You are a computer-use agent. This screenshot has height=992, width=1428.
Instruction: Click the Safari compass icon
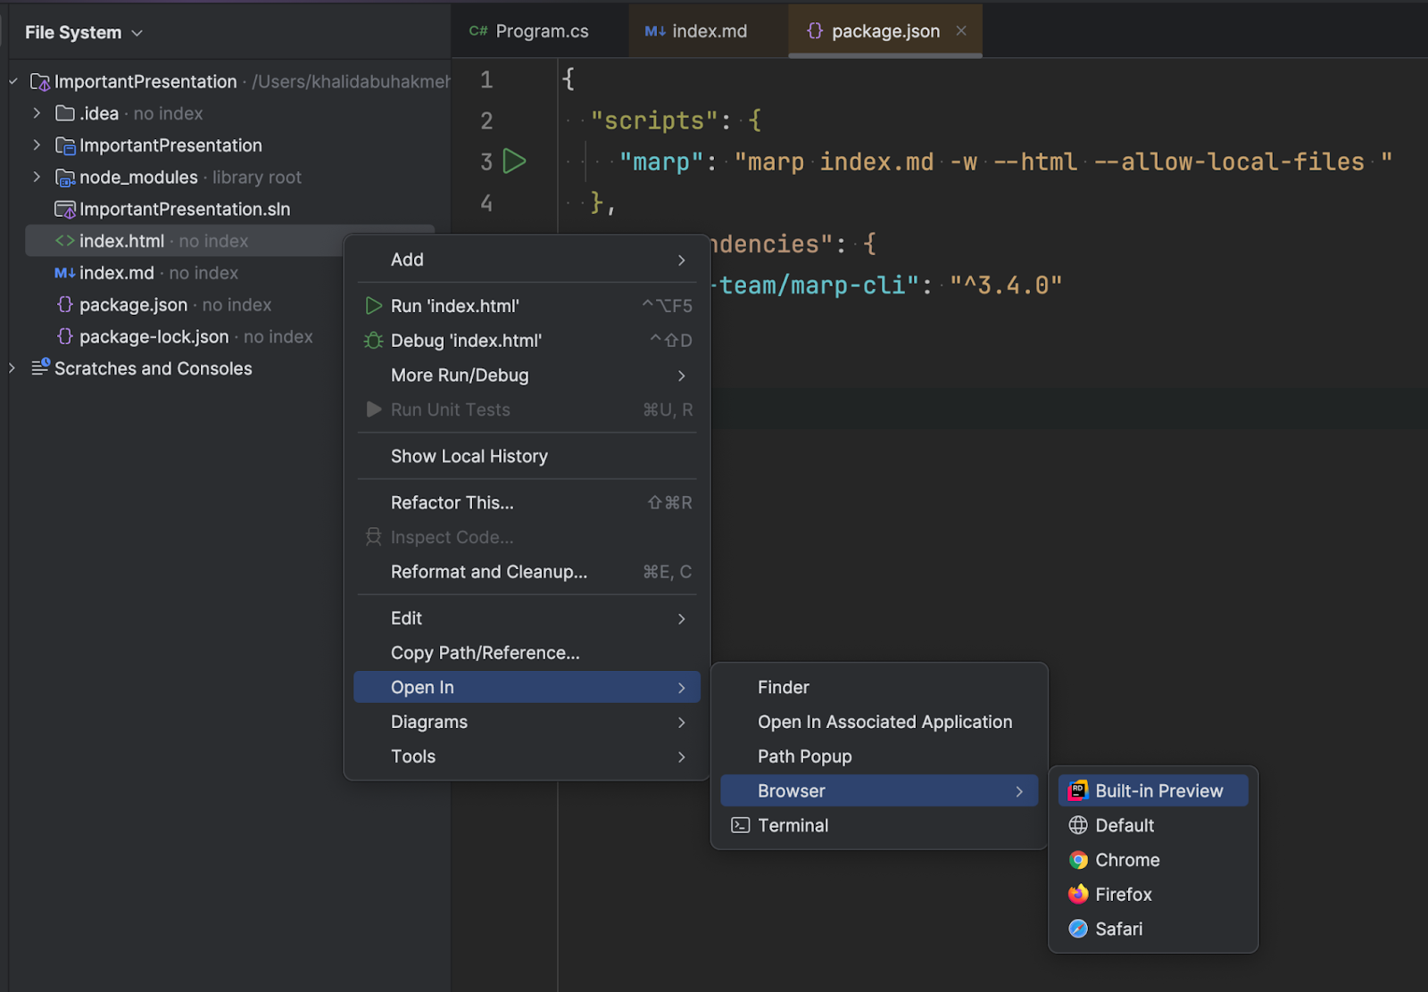click(x=1078, y=929)
